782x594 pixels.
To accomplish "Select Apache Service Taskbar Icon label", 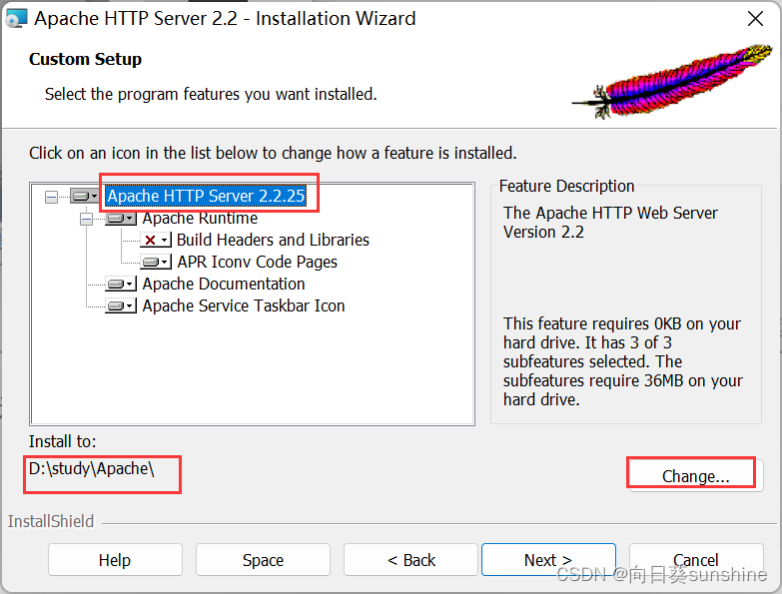I will (244, 305).
